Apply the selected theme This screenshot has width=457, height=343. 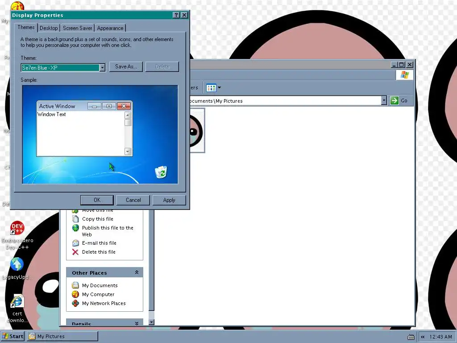(x=169, y=200)
